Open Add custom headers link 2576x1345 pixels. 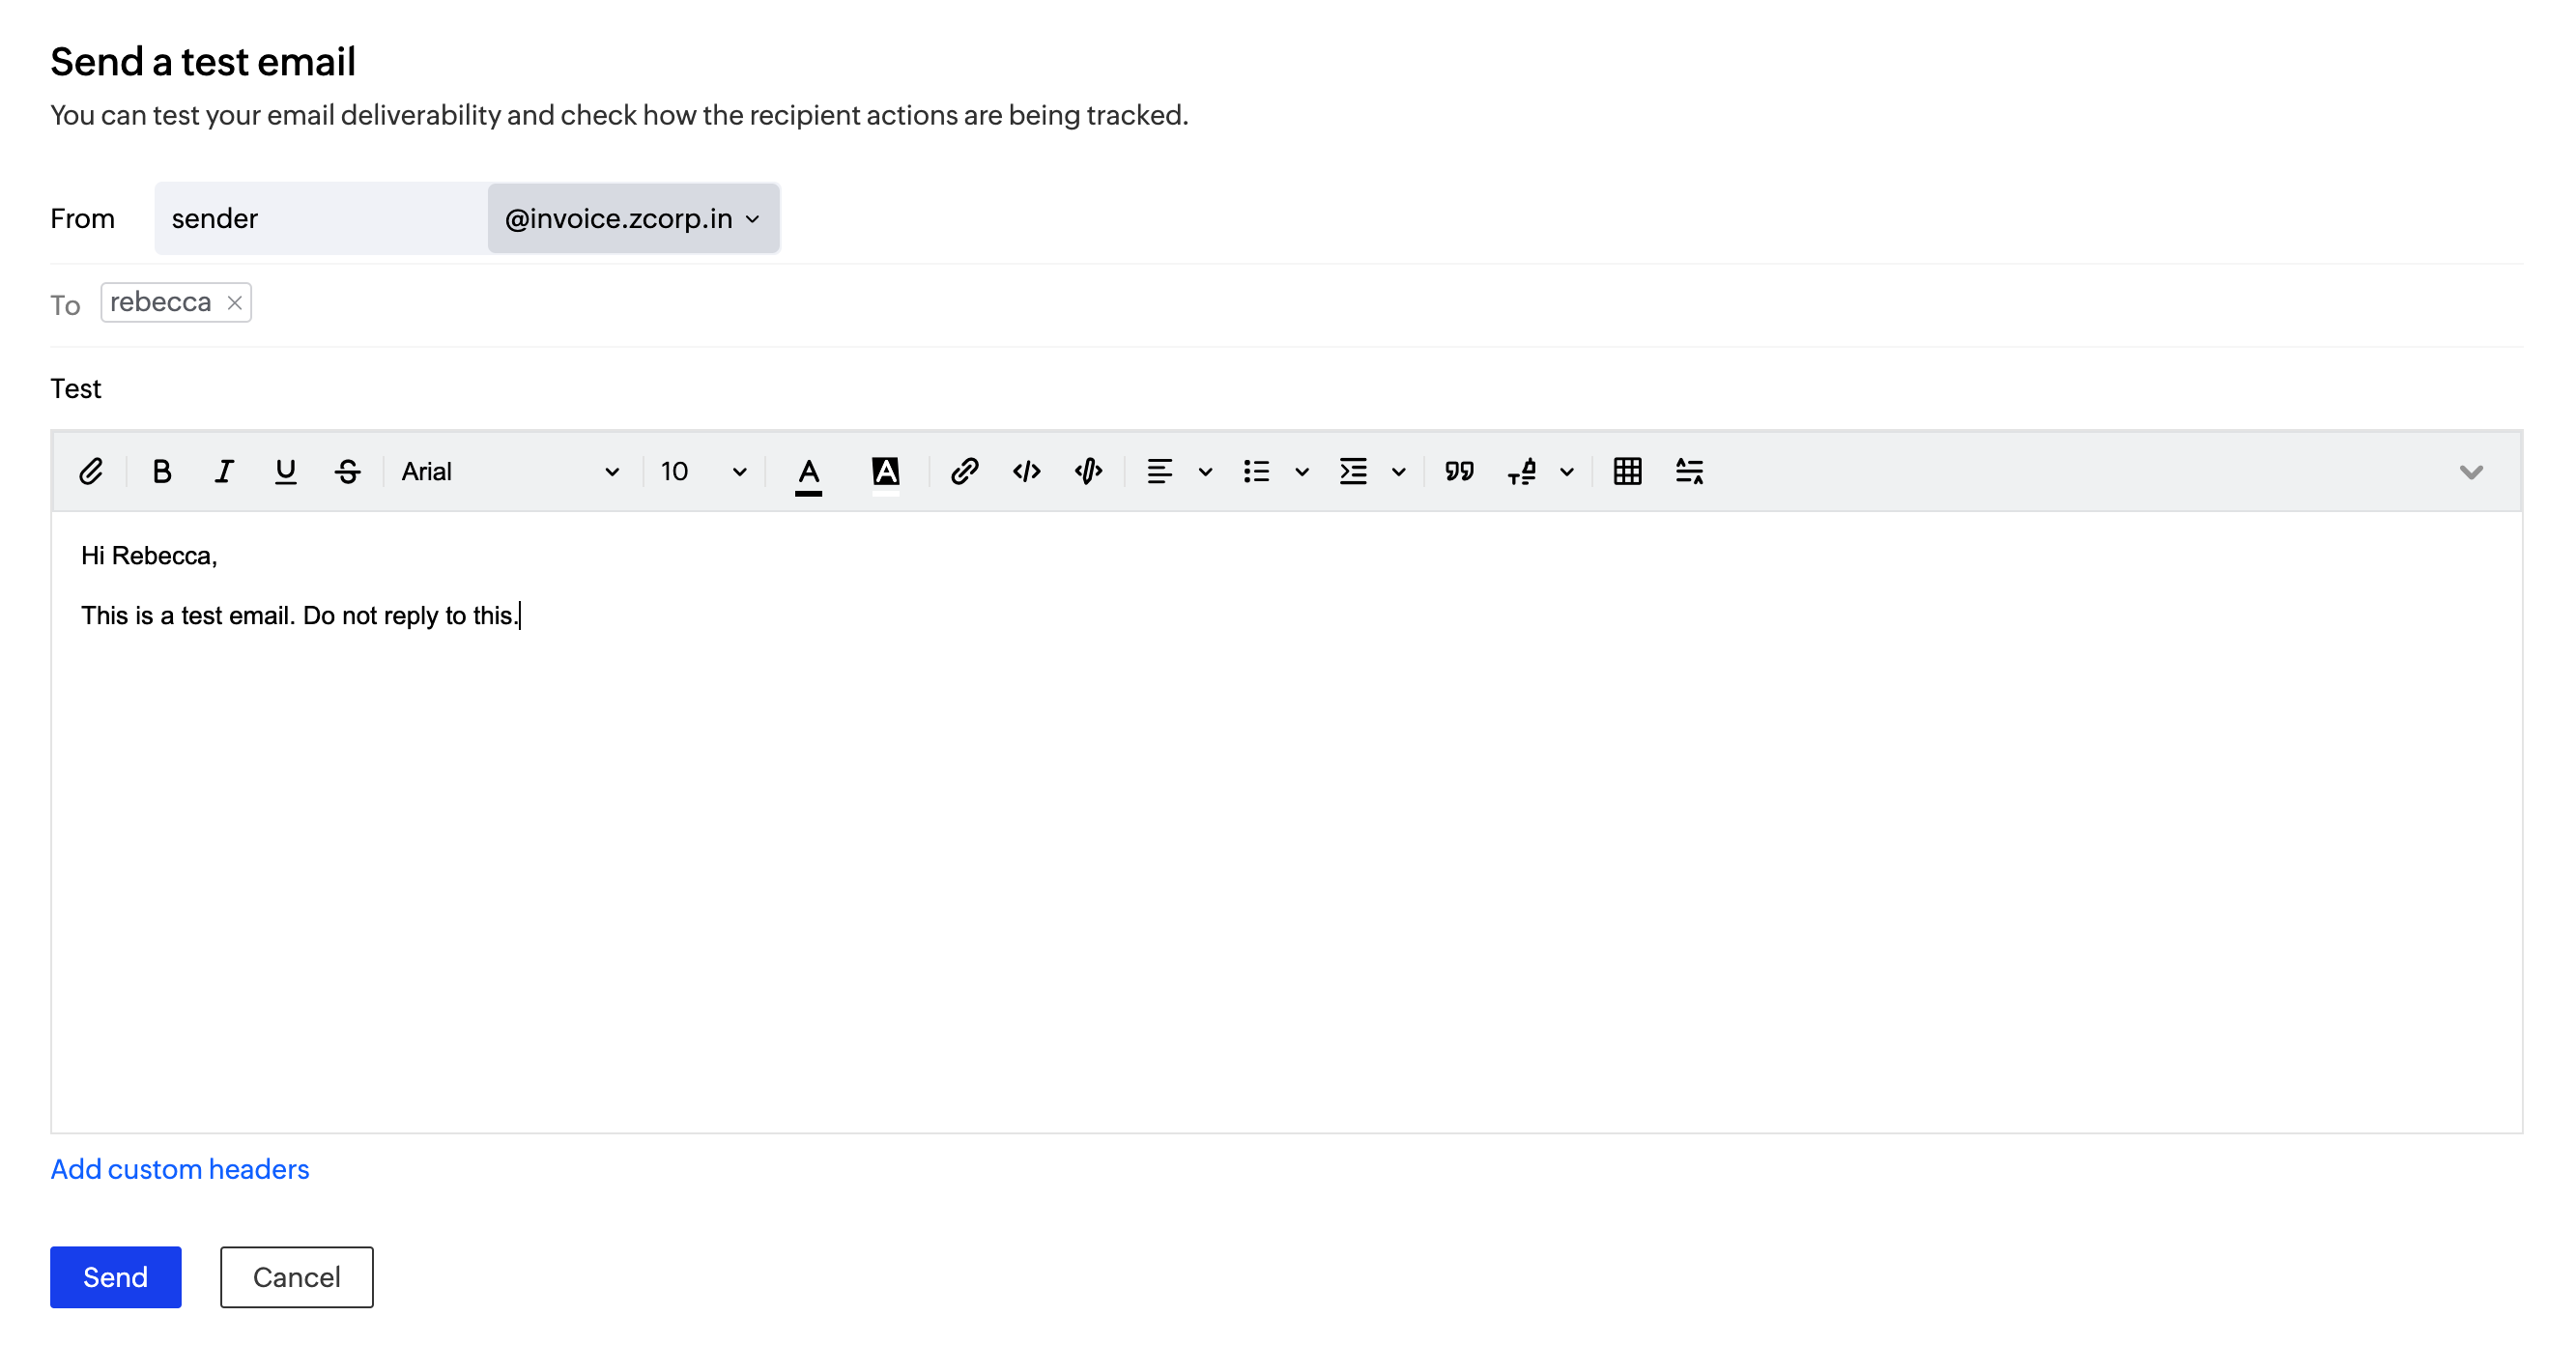(180, 1168)
